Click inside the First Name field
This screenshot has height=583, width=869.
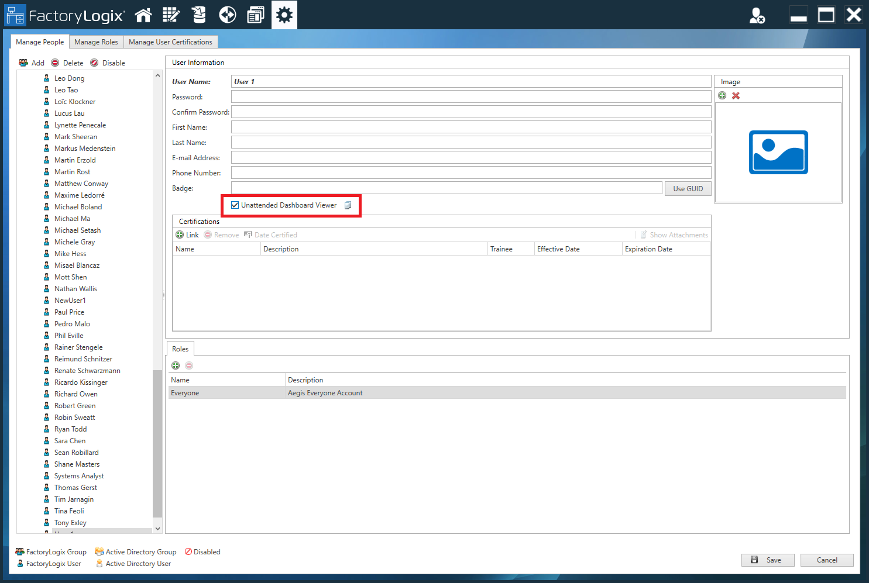pyautogui.click(x=410, y=127)
